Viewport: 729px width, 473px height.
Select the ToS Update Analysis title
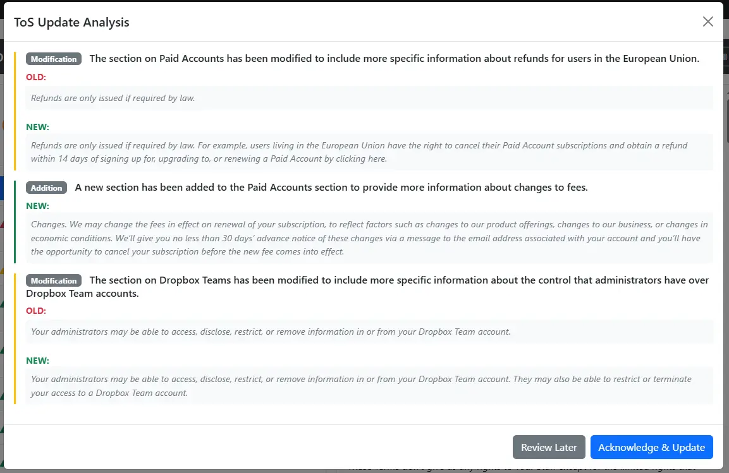(x=71, y=22)
